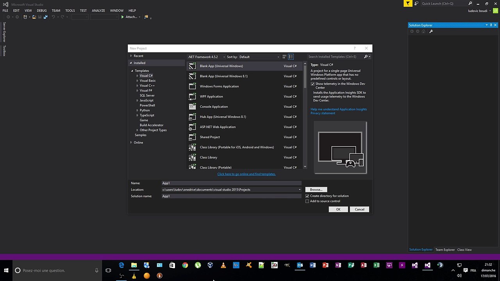The image size is (500, 281).
Task: Open Microsoft Edge from the taskbar
Action: click(x=121, y=265)
